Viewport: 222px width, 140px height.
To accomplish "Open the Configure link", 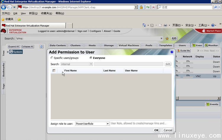I will 95,31.
